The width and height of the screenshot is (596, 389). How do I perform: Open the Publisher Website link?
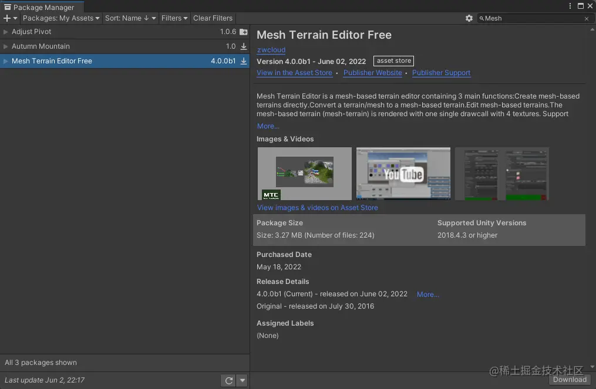pyautogui.click(x=372, y=73)
